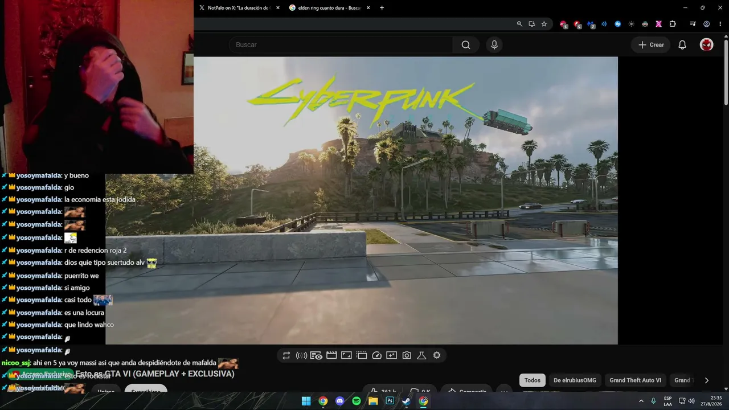729x410 pixels.
Task: Click the video title "Esto es GTA VI"
Action: tap(155, 374)
